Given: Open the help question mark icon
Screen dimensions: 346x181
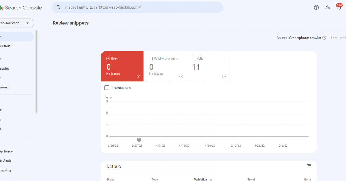Looking at the screenshot, I should (316, 7).
